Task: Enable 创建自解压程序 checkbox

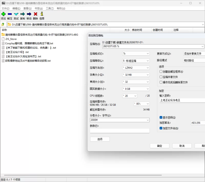Action: [x=161, y=71]
